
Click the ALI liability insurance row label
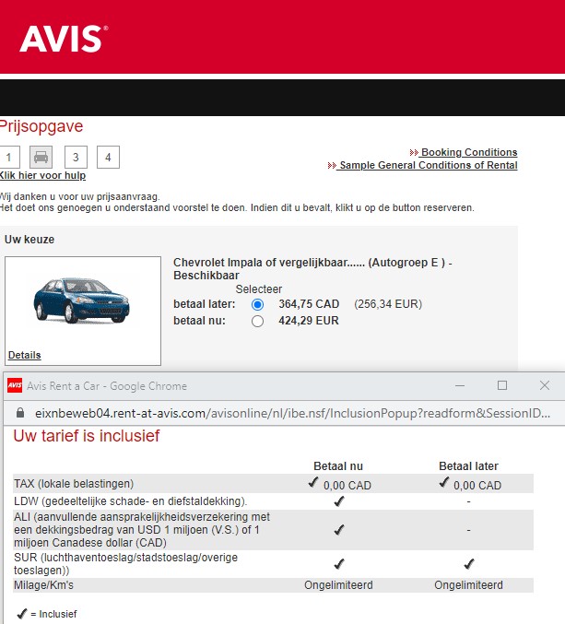coord(142,530)
